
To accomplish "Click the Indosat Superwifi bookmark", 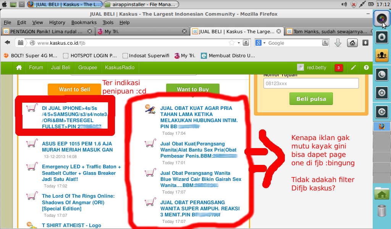I will [x=146, y=56].
